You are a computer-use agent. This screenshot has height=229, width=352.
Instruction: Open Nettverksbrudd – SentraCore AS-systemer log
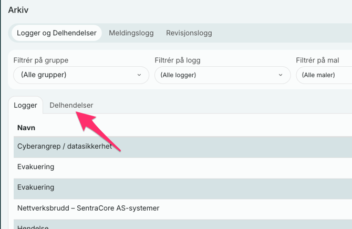tap(88, 208)
